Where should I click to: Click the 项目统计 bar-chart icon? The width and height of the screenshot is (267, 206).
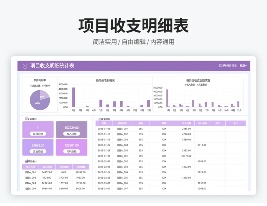(x=26, y=161)
